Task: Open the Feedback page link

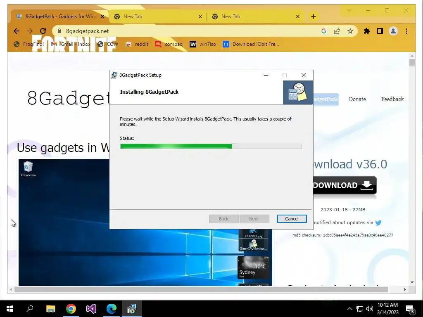Action: click(x=392, y=99)
